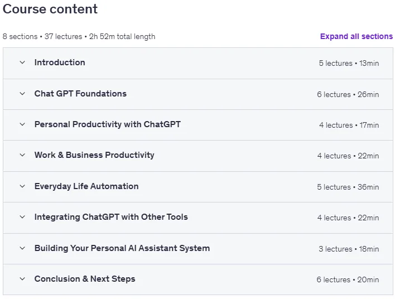Select Conclusion & Next Steps title
The width and height of the screenshot is (395, 299).
[85, 279]
